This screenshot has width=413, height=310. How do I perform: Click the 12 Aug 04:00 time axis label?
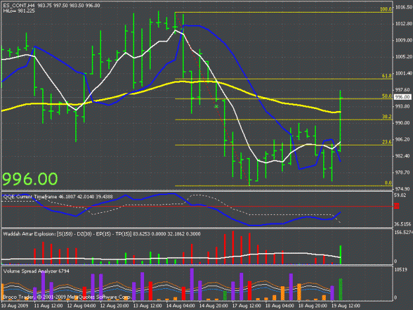point(81,306)
